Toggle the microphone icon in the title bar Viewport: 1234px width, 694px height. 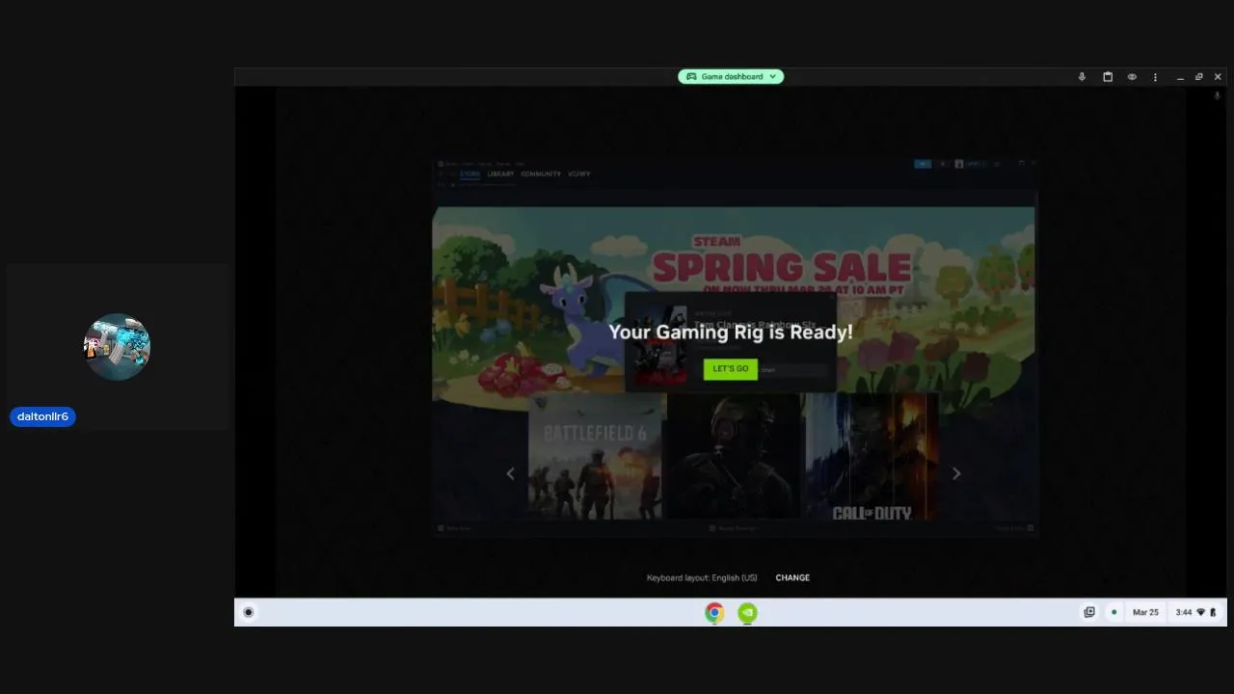click(x=1082, y=77)
